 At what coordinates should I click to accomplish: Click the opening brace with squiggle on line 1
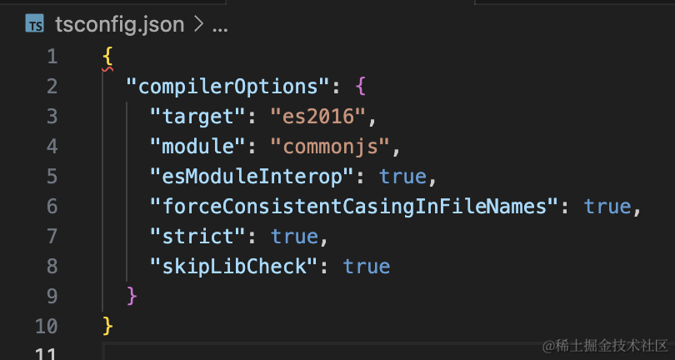pyautogui.click(x=107, y=57)
